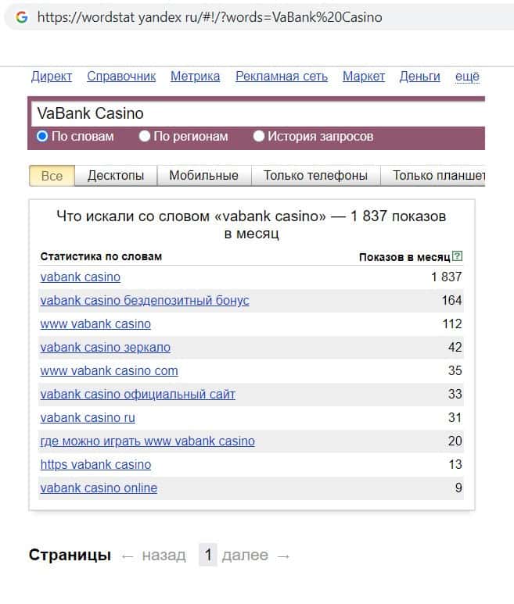This screenshot has height=604, width=514.
Task: Open 'где можно играть www vabank casino' link
Action: click(148, 441)
